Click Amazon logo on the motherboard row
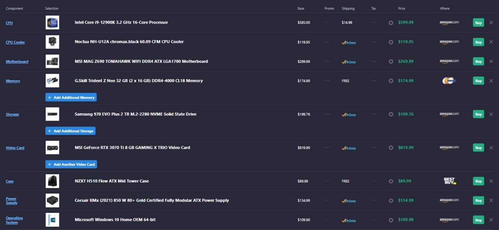The width and height of the screenshot is (499, 230). [x=449, y=61]
